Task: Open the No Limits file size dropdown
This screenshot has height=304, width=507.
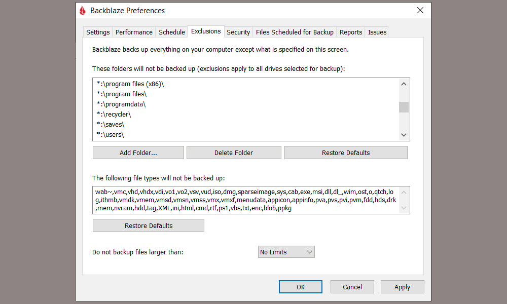Action: (286, 252)
